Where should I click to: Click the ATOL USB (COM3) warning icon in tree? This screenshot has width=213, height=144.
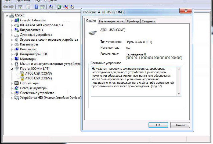[x=22, y=73]
